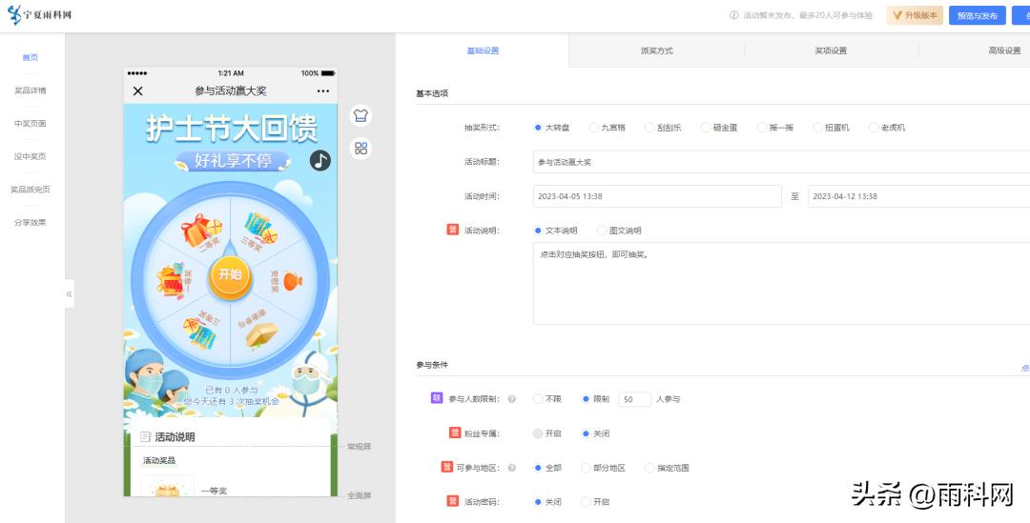Select the 刮刮乐 lottery form
Screen dimensions: 1030x523
pyautogui.click(x=650, y=128)
